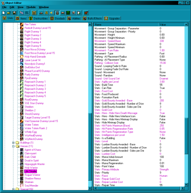Viewport: 191px width, 193px height.
Task: Open the Object Manager cube icon
Action: coord(73,13)
